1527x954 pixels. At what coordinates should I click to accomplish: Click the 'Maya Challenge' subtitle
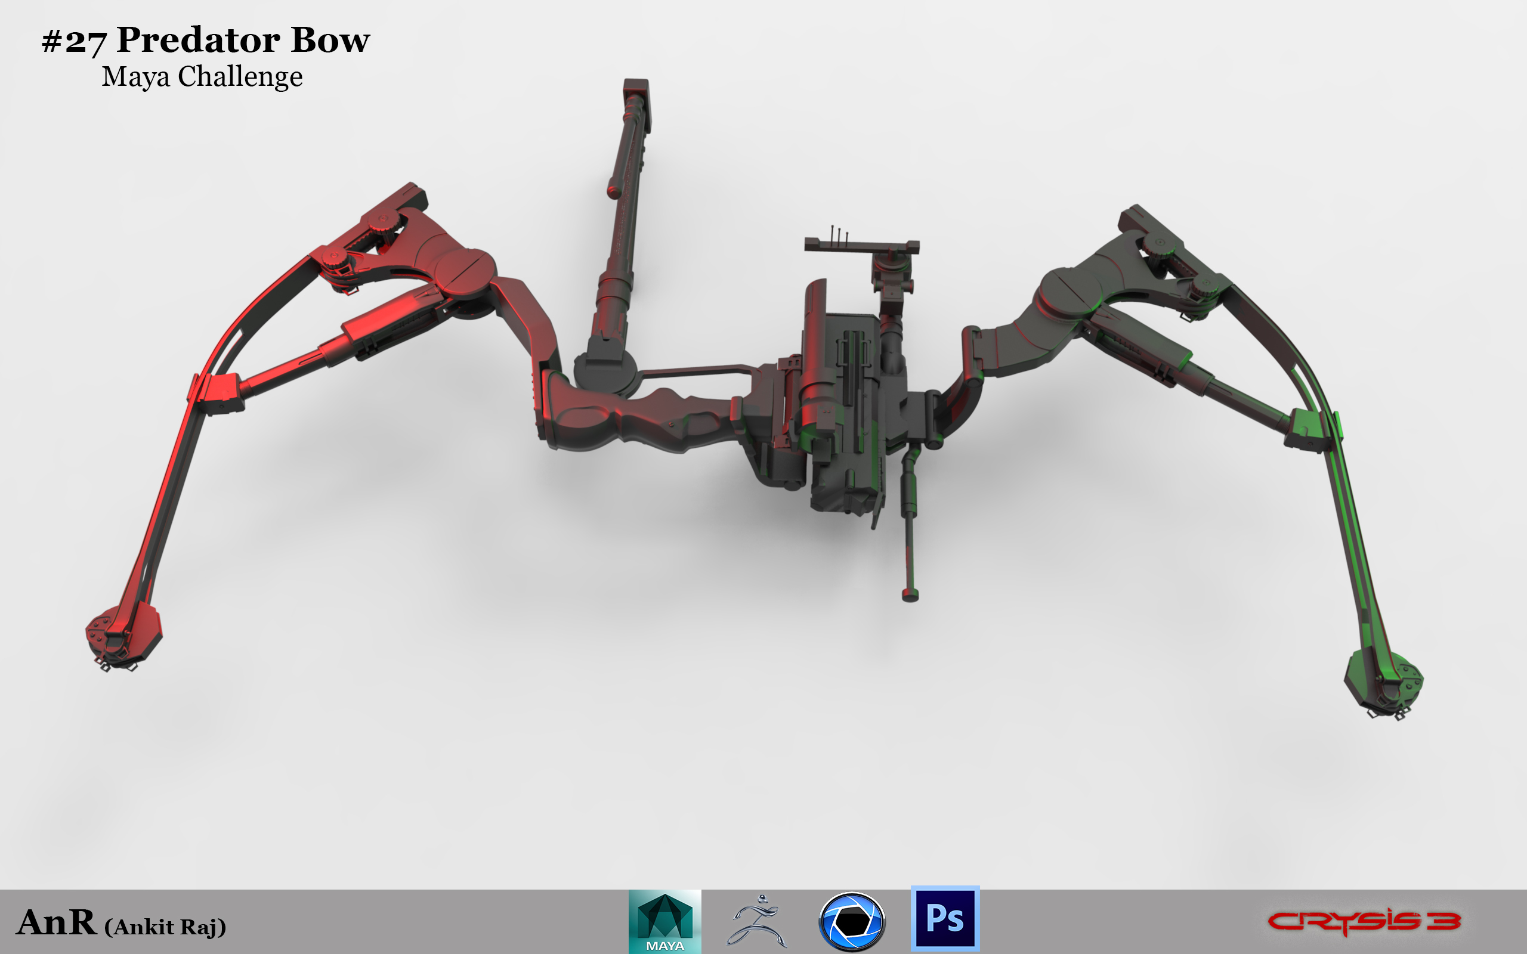point(202,76)
